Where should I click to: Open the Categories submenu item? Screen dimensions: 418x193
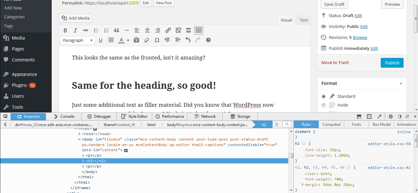tap(14, 17)
